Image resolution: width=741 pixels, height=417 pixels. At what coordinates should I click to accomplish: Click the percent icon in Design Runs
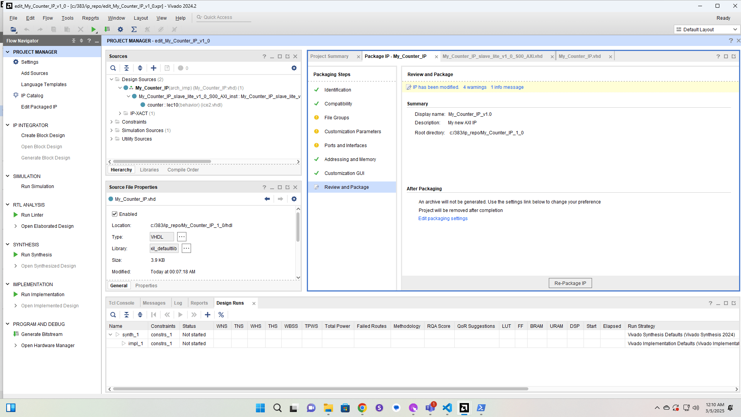(x=221, y=315)
